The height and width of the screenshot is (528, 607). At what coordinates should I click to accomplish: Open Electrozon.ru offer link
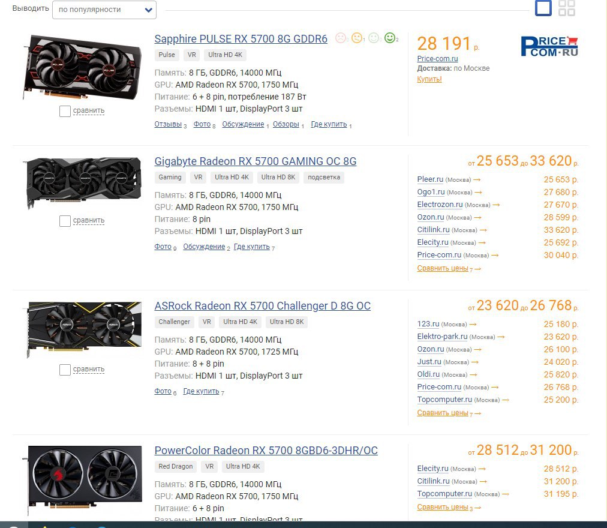click(440, 205)
